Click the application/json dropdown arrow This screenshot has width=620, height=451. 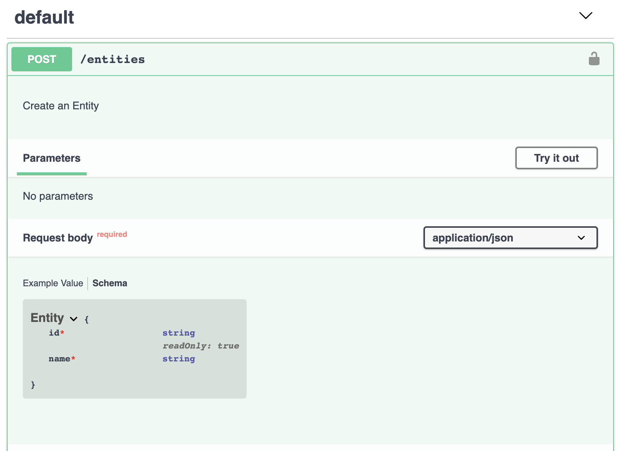click(581, 238)
